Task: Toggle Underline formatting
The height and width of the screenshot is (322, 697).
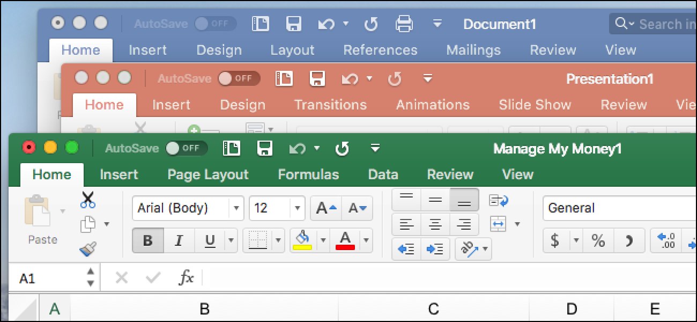Action: pos(210,240)
